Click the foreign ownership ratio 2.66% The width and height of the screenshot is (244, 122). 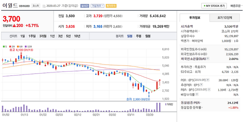pyautogui.click(x=233, y=59)
